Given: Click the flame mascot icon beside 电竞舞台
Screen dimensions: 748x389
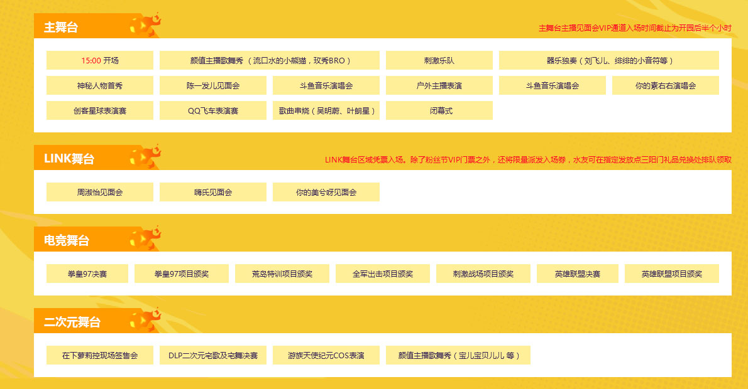Looking at the screenshot, I should point(145,238).
